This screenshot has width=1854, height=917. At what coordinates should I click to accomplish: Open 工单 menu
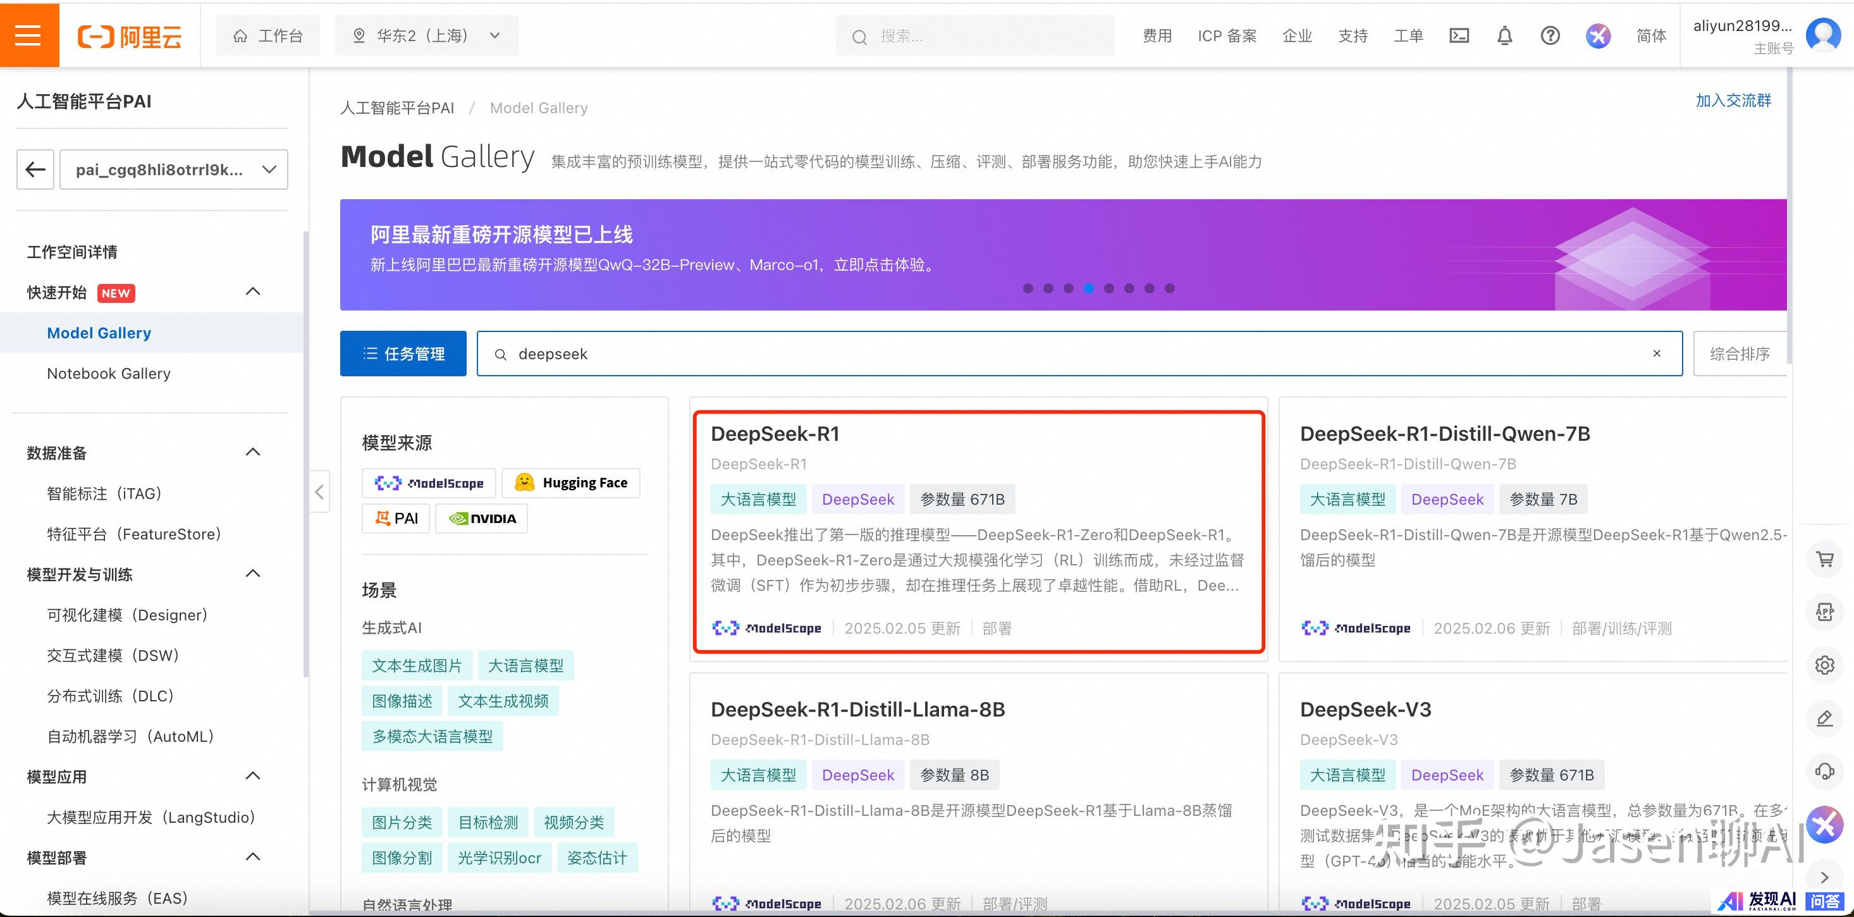pos(1408,36)
